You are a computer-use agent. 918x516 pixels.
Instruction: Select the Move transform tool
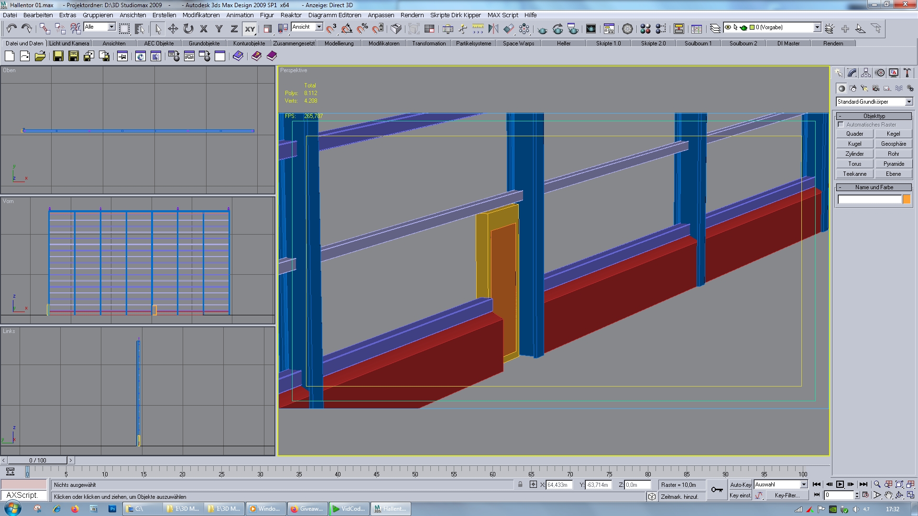coord(173,29)
